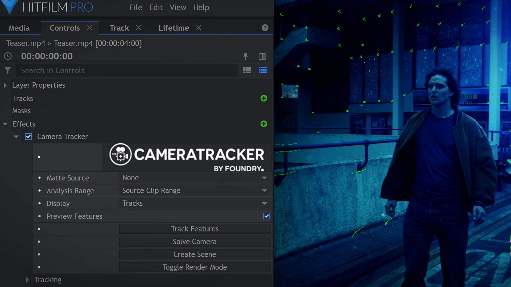Click the filter funnel icon
511x287 pixels.
[8, 70]
